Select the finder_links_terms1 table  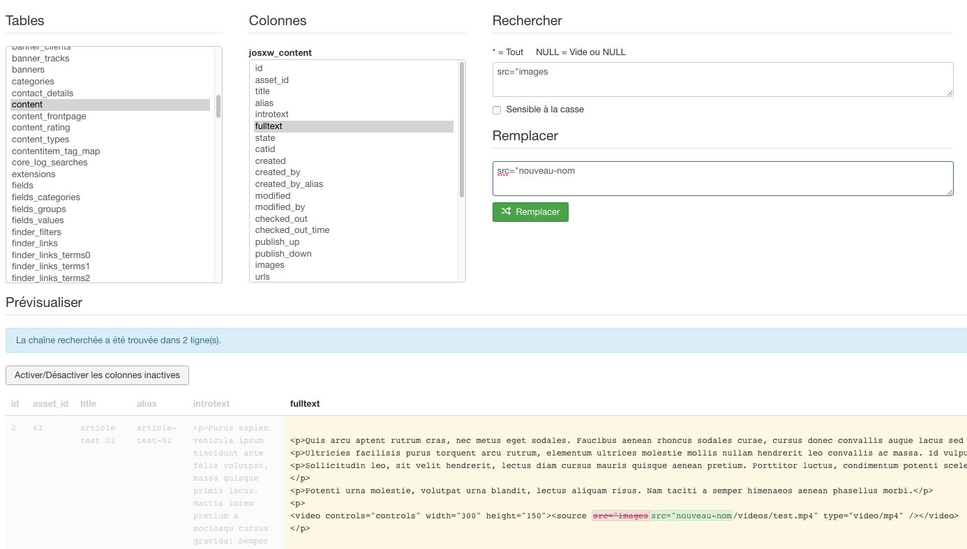110,266
